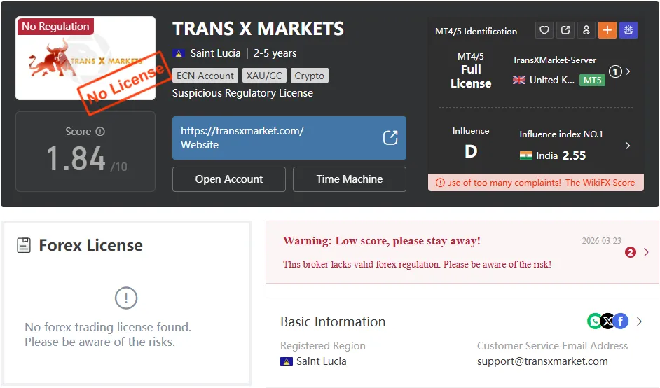660x388 pixels.
Task: Click the heart favorite icon
Action: (544, 30)
